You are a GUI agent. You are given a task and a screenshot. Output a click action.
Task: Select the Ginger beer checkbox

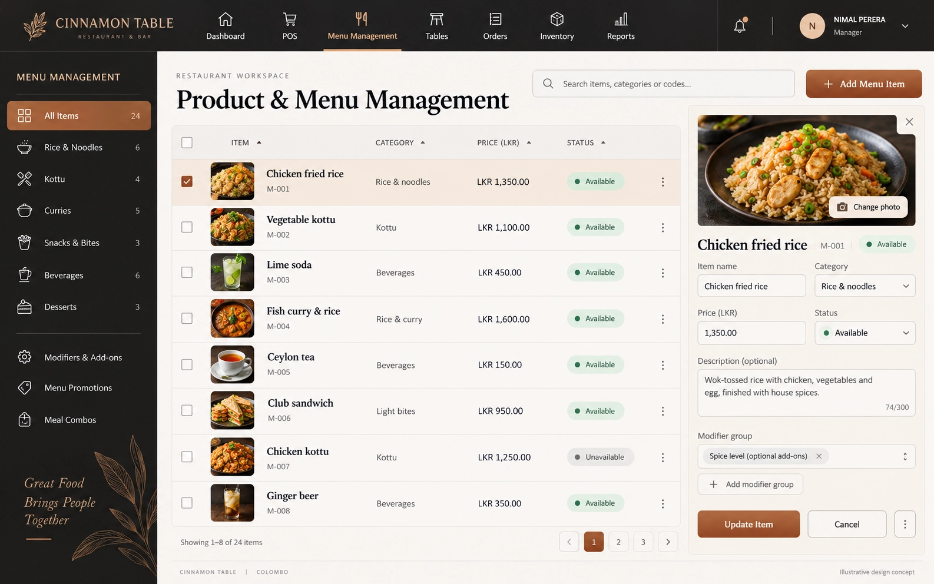pyautogui.click(x=187, y=503)
